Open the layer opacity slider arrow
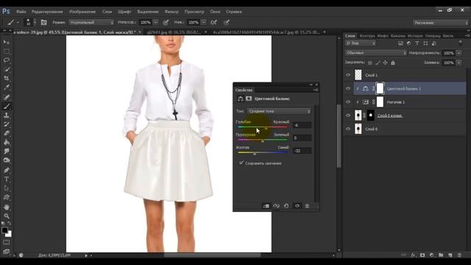The width and height of the screenshot is (471, 265). point(458,53)
